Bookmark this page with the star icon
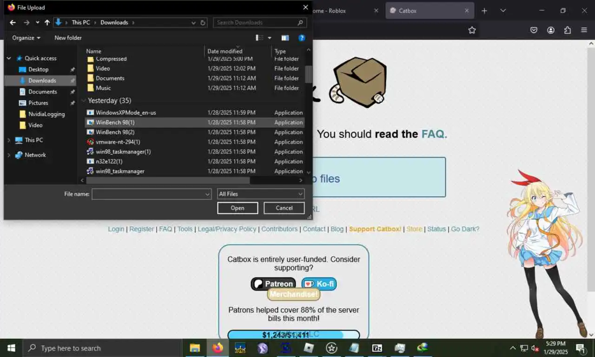 (472, 30)
